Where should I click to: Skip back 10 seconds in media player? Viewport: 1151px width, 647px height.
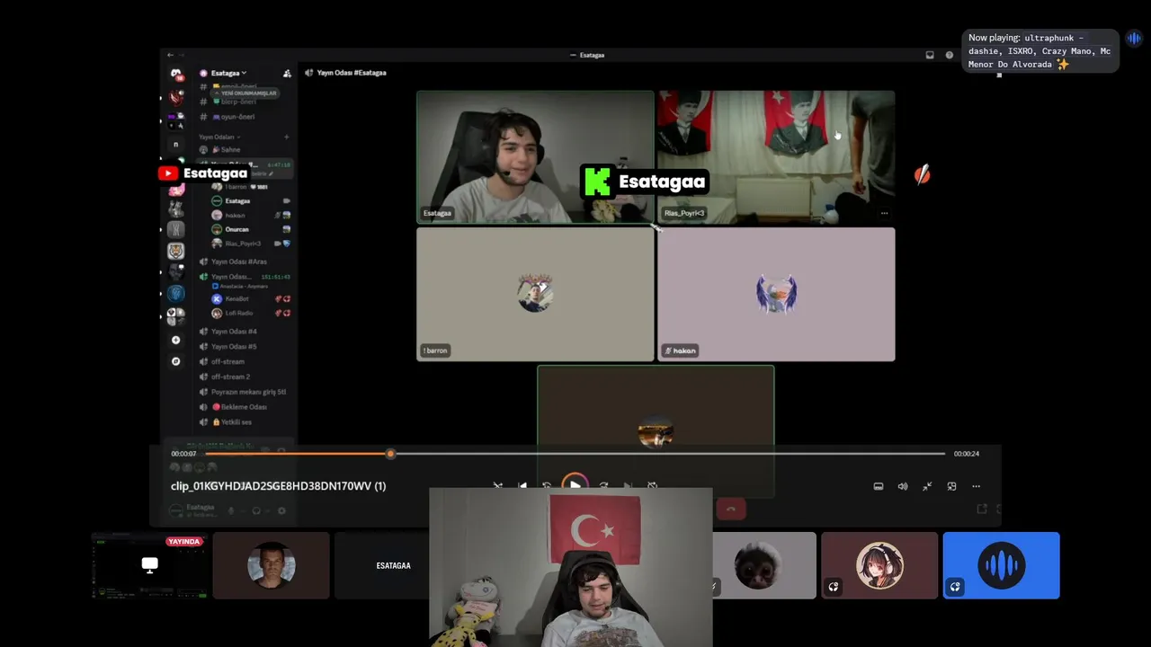coord(547,486)
